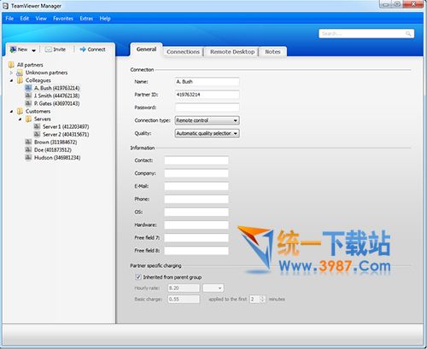Click the Server 2 computer icon

coord(37,134)
